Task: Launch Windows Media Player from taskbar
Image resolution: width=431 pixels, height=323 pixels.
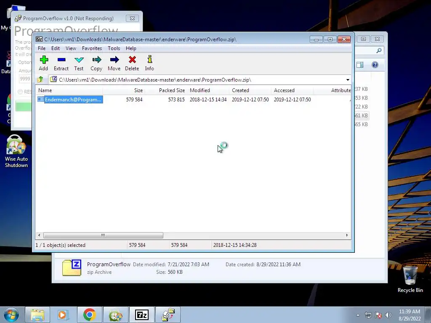Action: pos(63,315)
